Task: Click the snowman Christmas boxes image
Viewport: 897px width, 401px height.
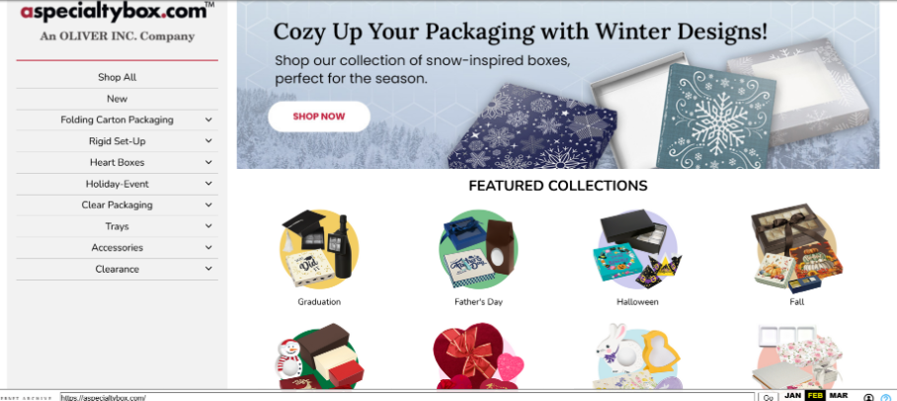Action: 319,357
